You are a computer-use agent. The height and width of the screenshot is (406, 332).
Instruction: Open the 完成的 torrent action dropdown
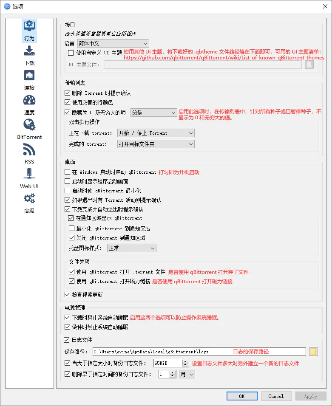tap(156, 144)
